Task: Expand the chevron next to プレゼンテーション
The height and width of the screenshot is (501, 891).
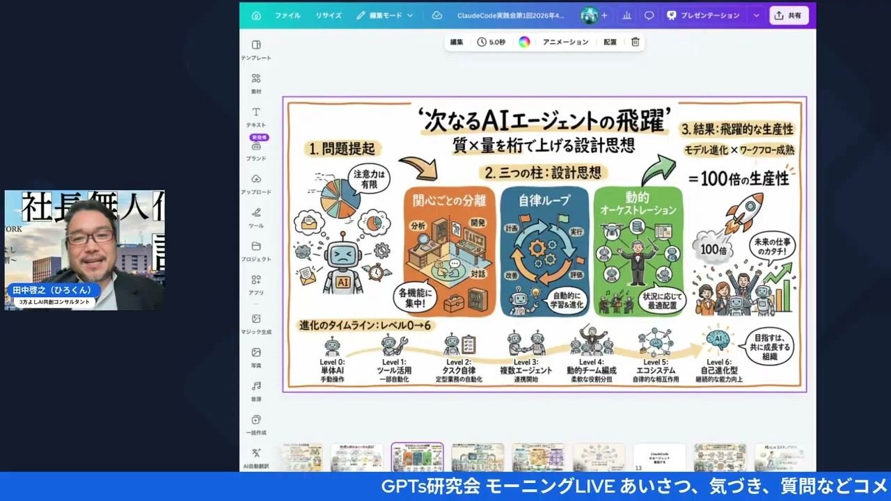Action: point(756,15)
